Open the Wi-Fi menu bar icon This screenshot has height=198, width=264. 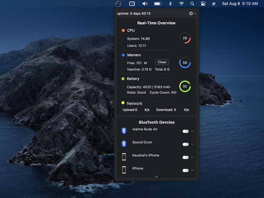click(181, 4)
